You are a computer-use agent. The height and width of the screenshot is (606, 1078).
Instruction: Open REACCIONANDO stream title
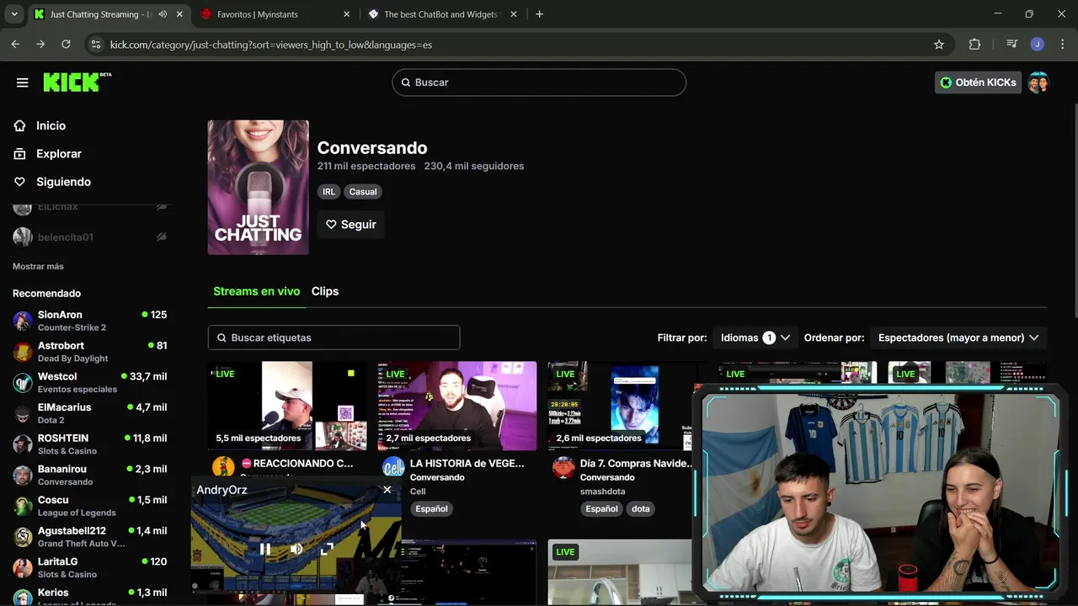coord(296,464)
